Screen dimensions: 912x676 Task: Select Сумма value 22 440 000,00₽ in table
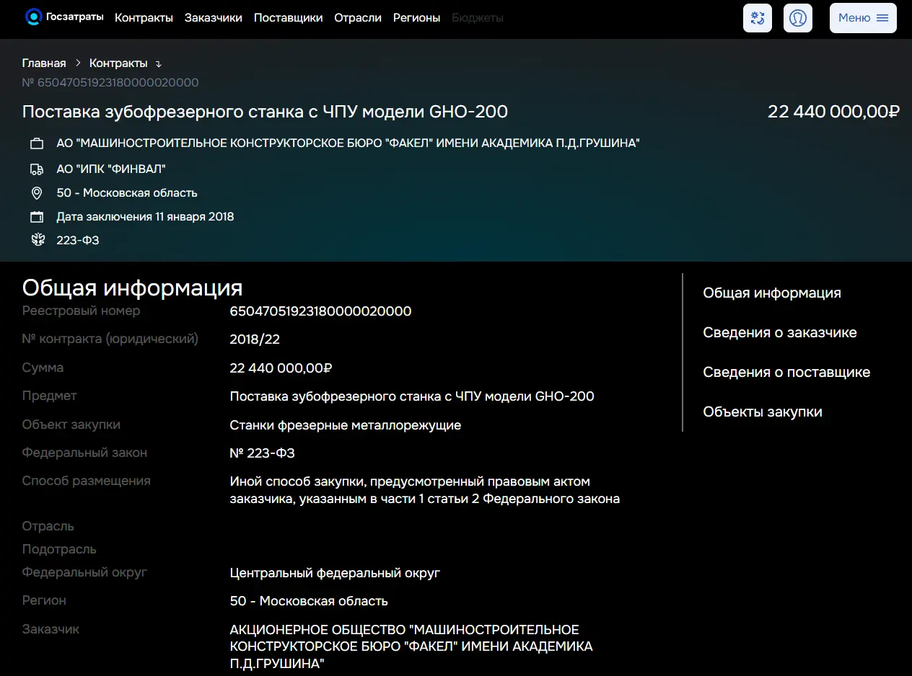281,368
